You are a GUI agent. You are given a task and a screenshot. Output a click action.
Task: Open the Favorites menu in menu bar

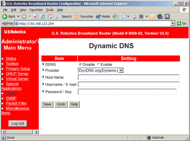coord(36,10)
